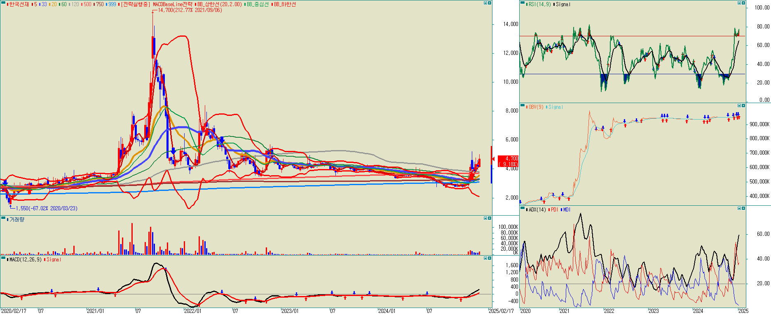The image size is (771, 315).
Task: Click the OBV(9) indicator label
Action: (x=535, y=107)
